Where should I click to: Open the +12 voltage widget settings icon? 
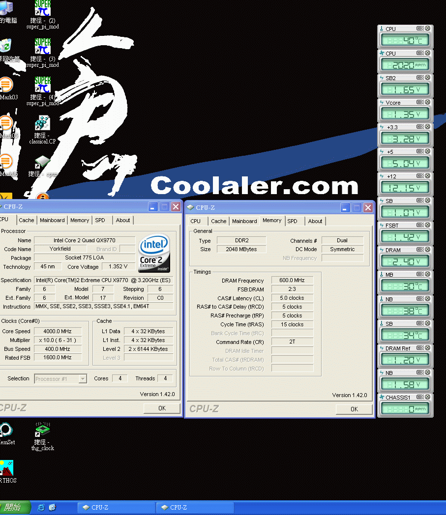420,176
